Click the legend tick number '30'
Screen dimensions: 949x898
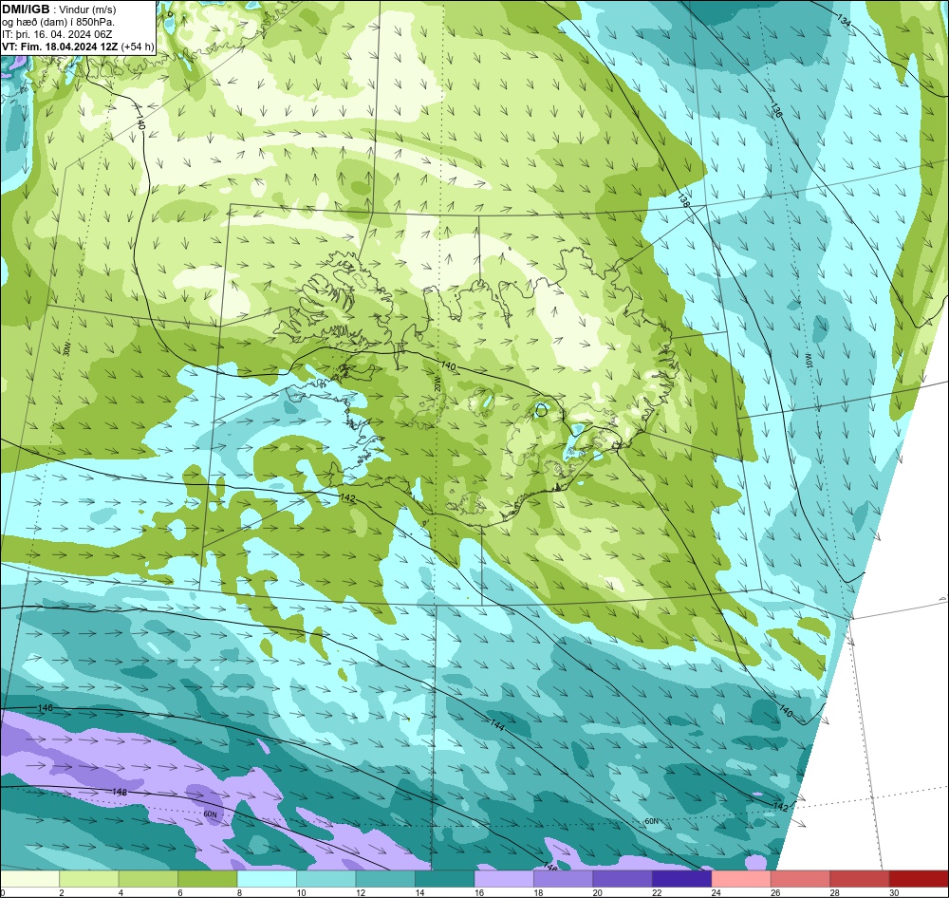coord(894,892)
